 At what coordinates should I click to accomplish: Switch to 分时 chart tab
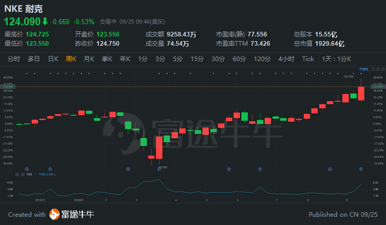pyautogui.click(x=14, y=59)
